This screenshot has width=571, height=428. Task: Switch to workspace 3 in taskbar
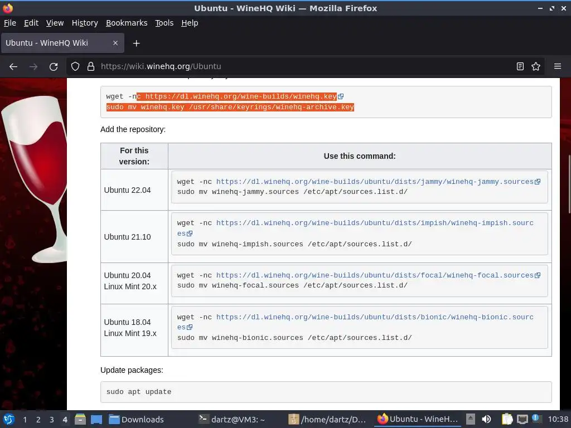click(x=52, y=420)
